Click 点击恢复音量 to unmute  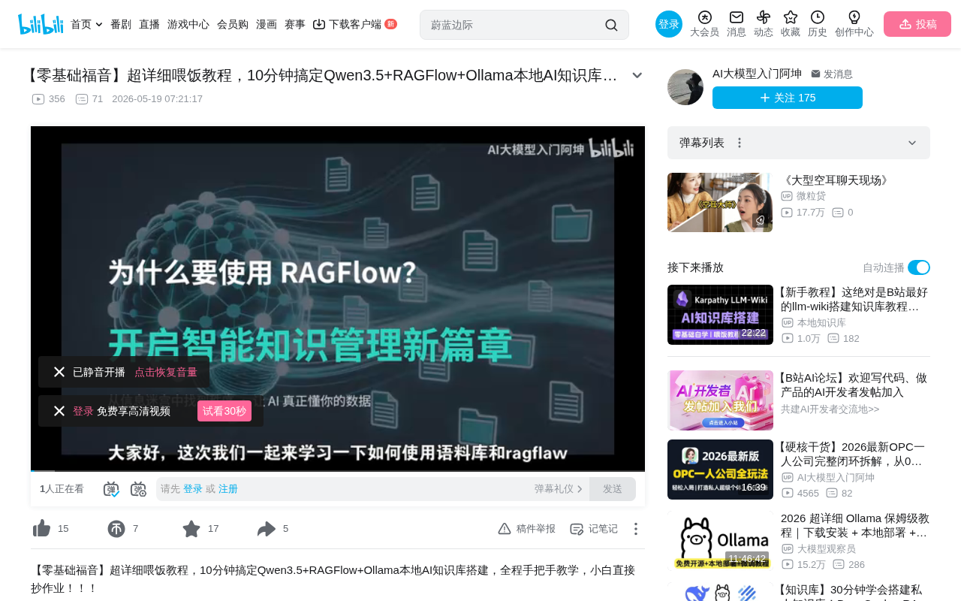pos(166,372)
